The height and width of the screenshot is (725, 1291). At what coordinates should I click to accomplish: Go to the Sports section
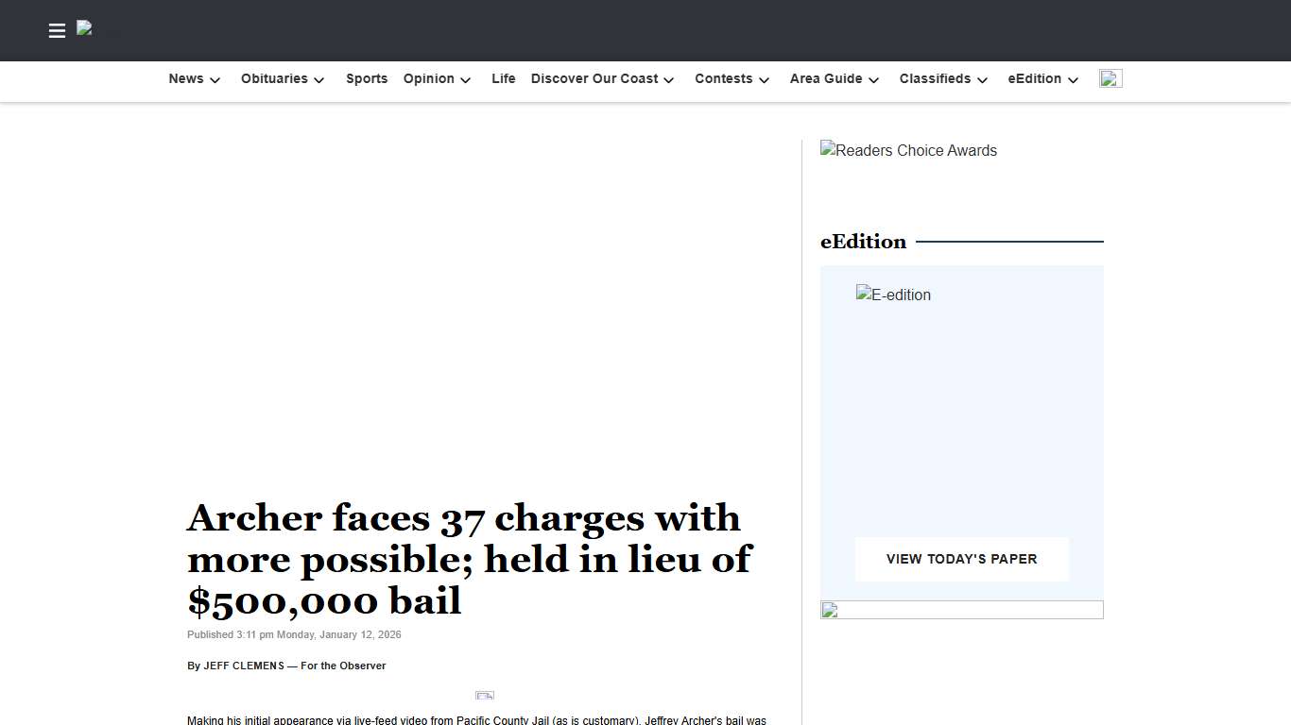(x=367, y=79)
